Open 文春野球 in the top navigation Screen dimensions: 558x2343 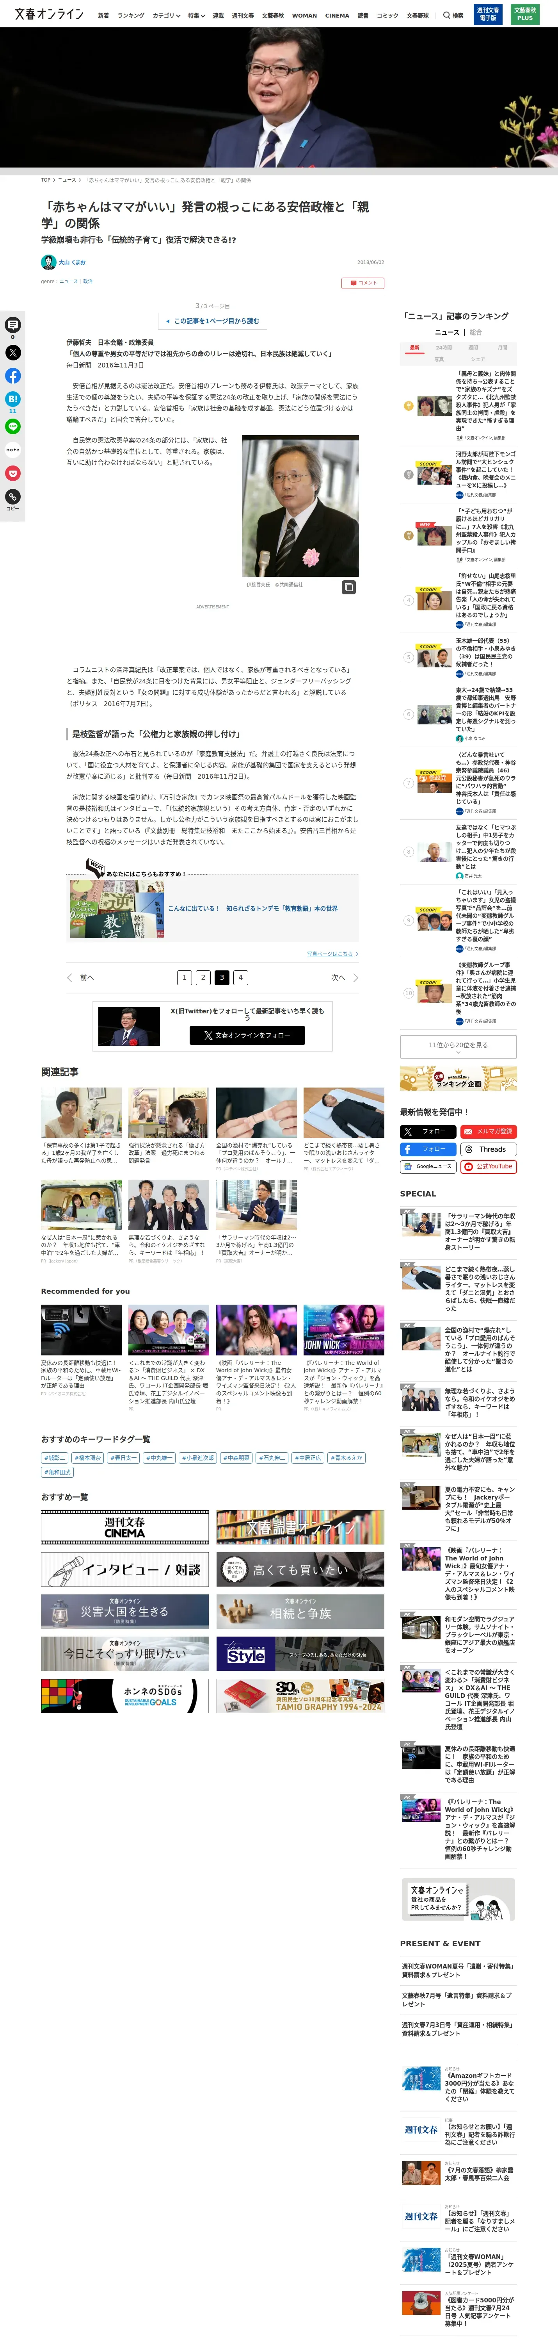pyautogui.click(x=417, y=16)
